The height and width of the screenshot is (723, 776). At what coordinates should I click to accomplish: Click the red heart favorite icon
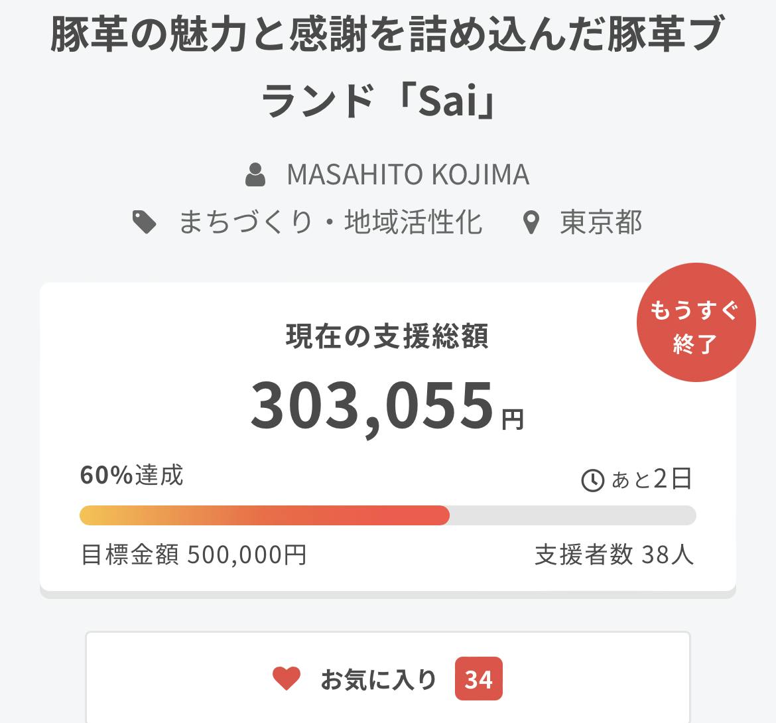click(287, 679)
